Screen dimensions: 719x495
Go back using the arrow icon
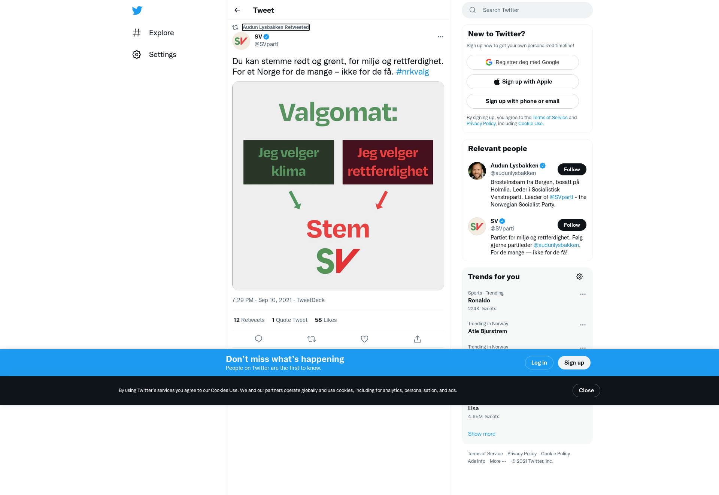237,10
